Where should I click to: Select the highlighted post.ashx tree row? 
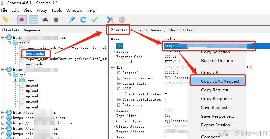(35, 54)
